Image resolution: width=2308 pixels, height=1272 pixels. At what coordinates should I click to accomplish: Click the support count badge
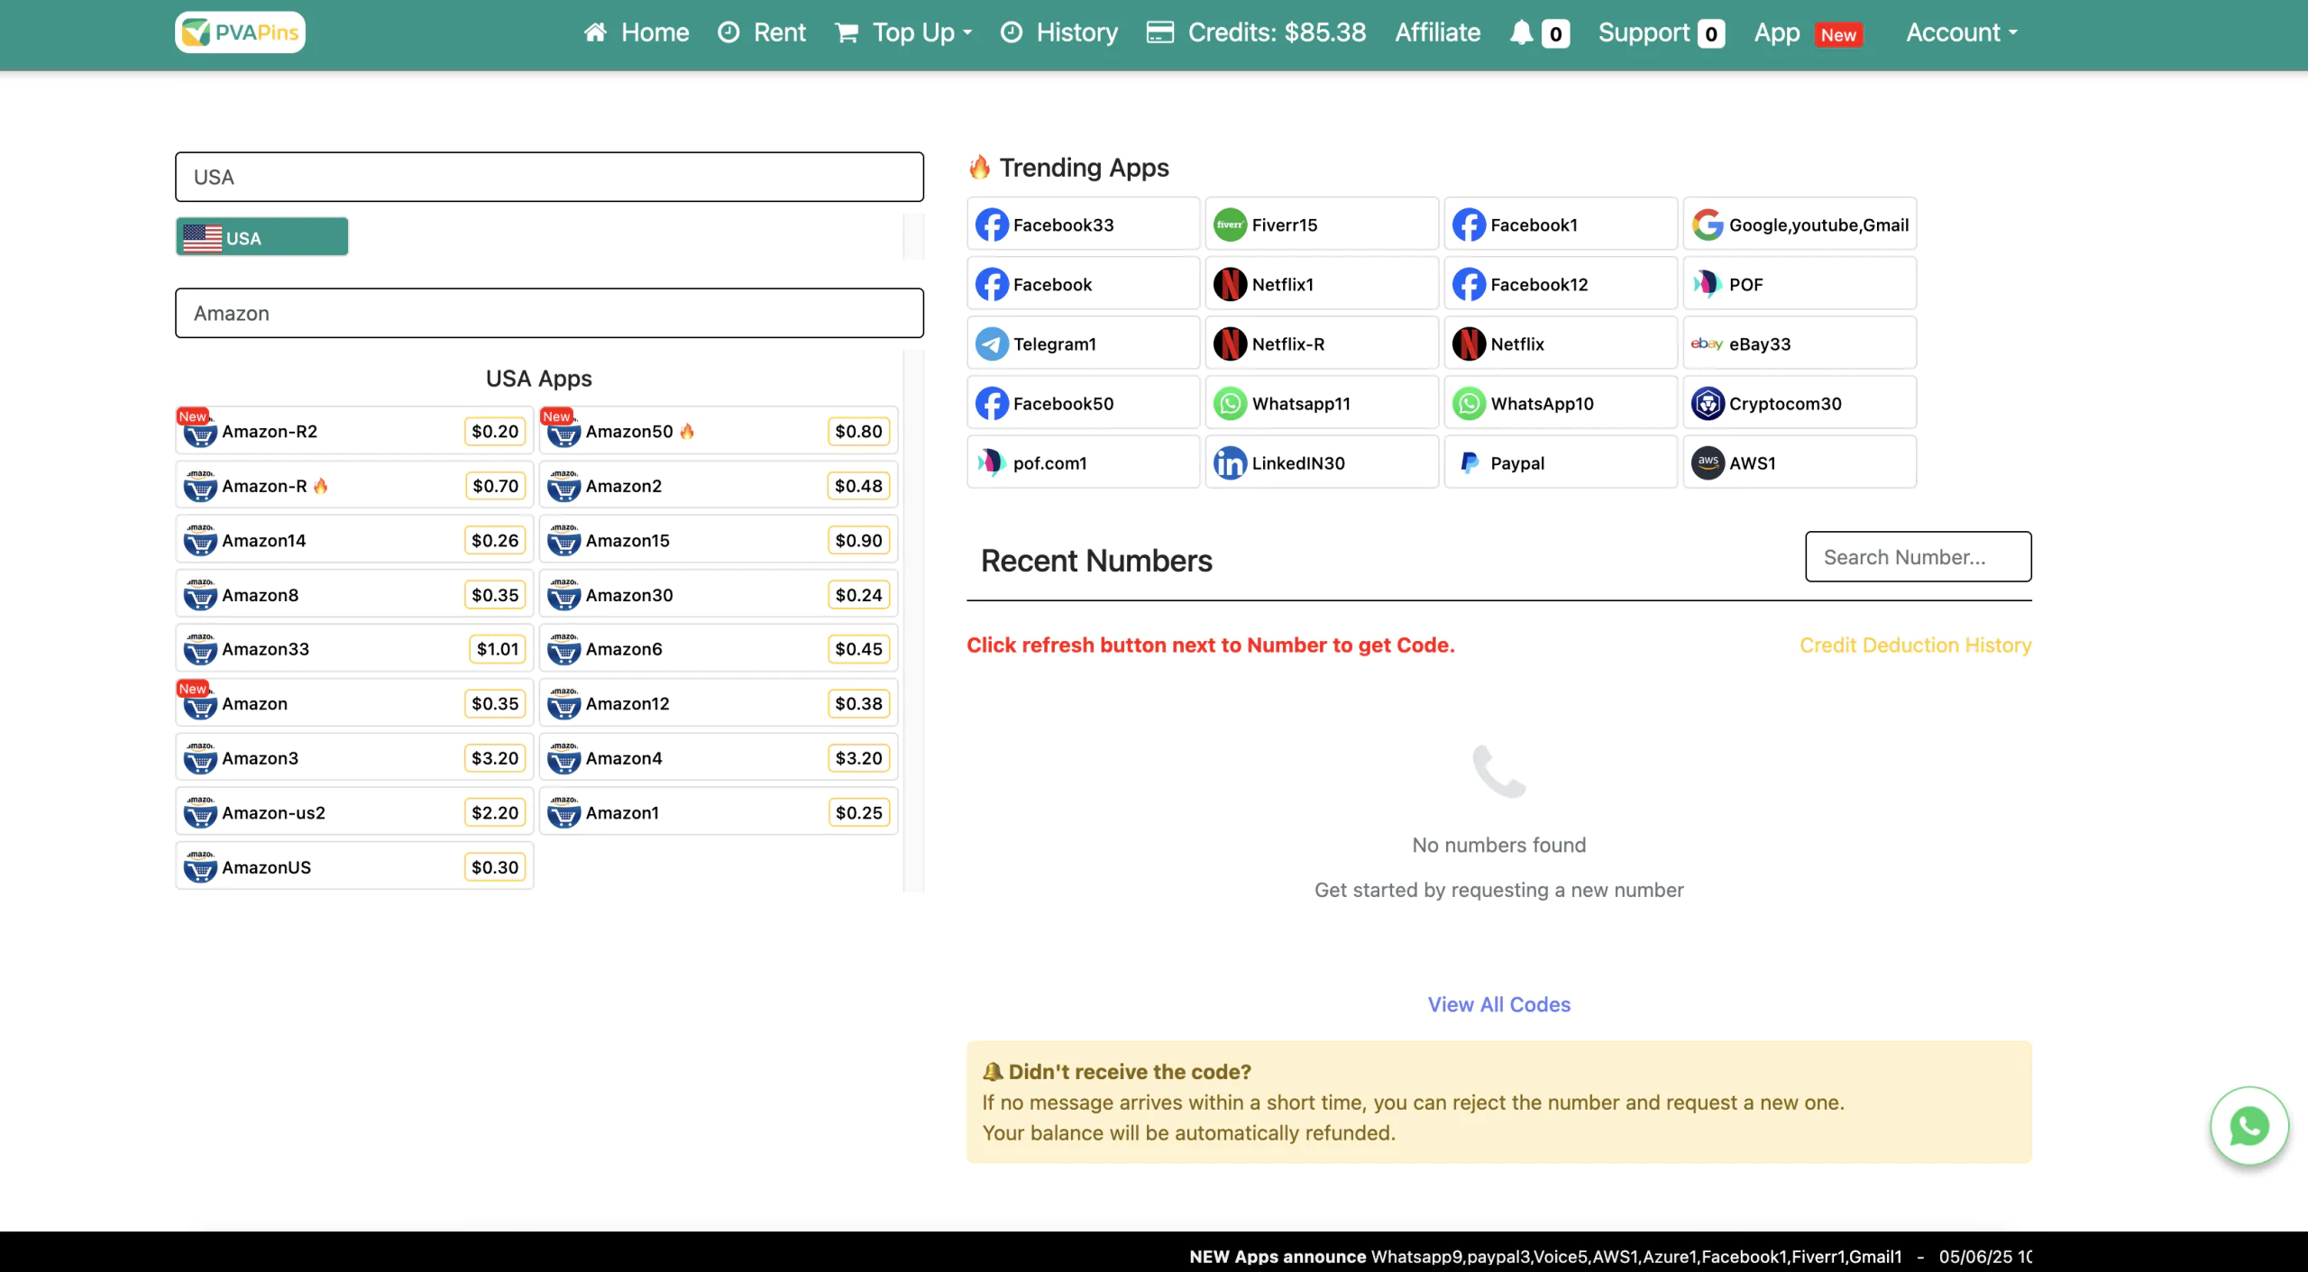[1710, 34]
